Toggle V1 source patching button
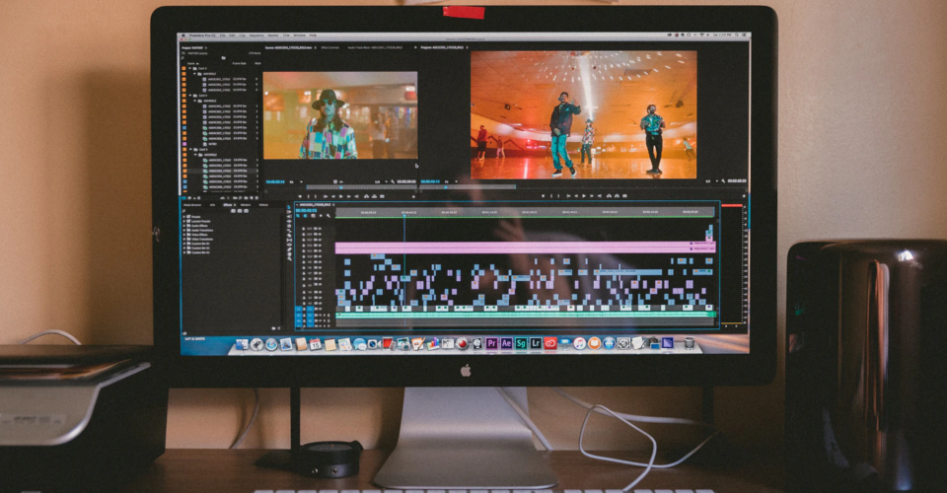 [x=298, y=309]
